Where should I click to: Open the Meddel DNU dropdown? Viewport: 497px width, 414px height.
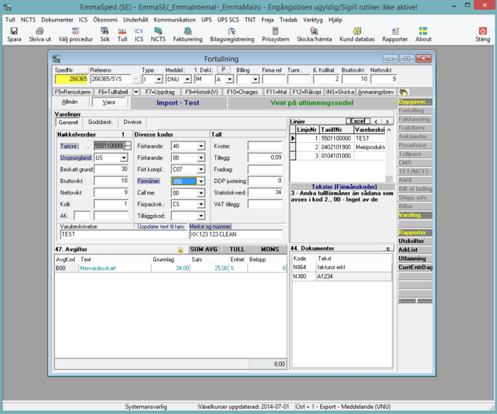188,79
